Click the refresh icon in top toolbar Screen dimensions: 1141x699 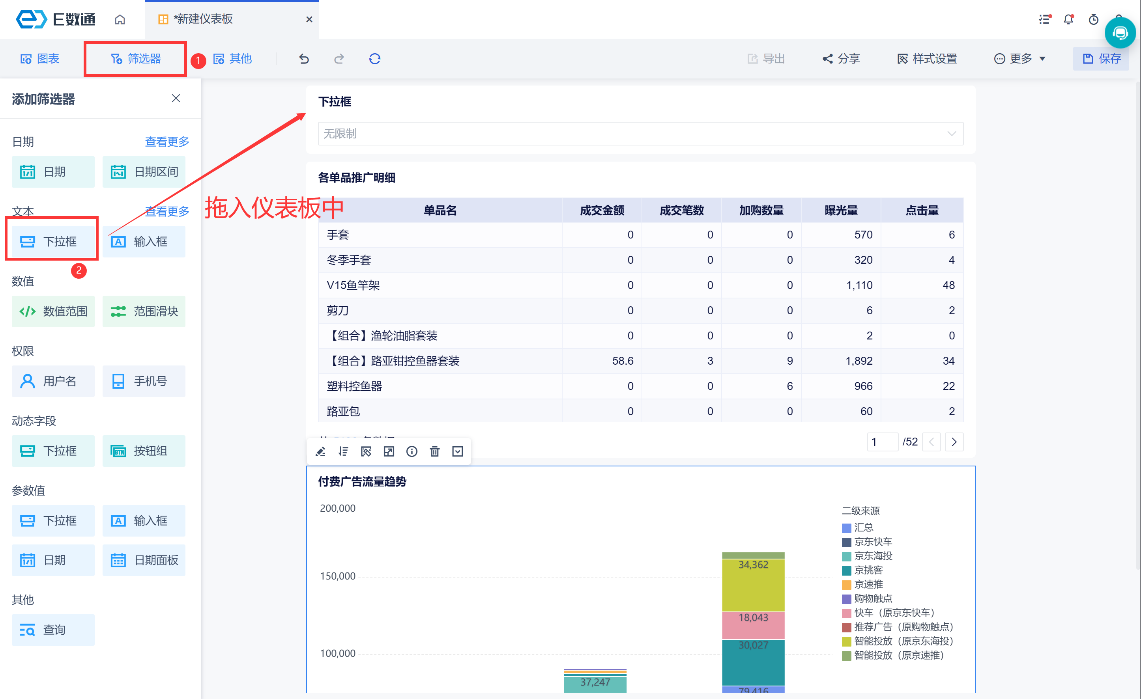pos(375,59)
